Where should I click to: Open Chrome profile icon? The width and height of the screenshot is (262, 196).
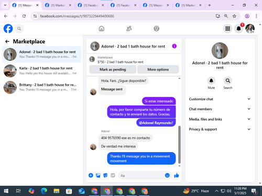tap(247, 16)
